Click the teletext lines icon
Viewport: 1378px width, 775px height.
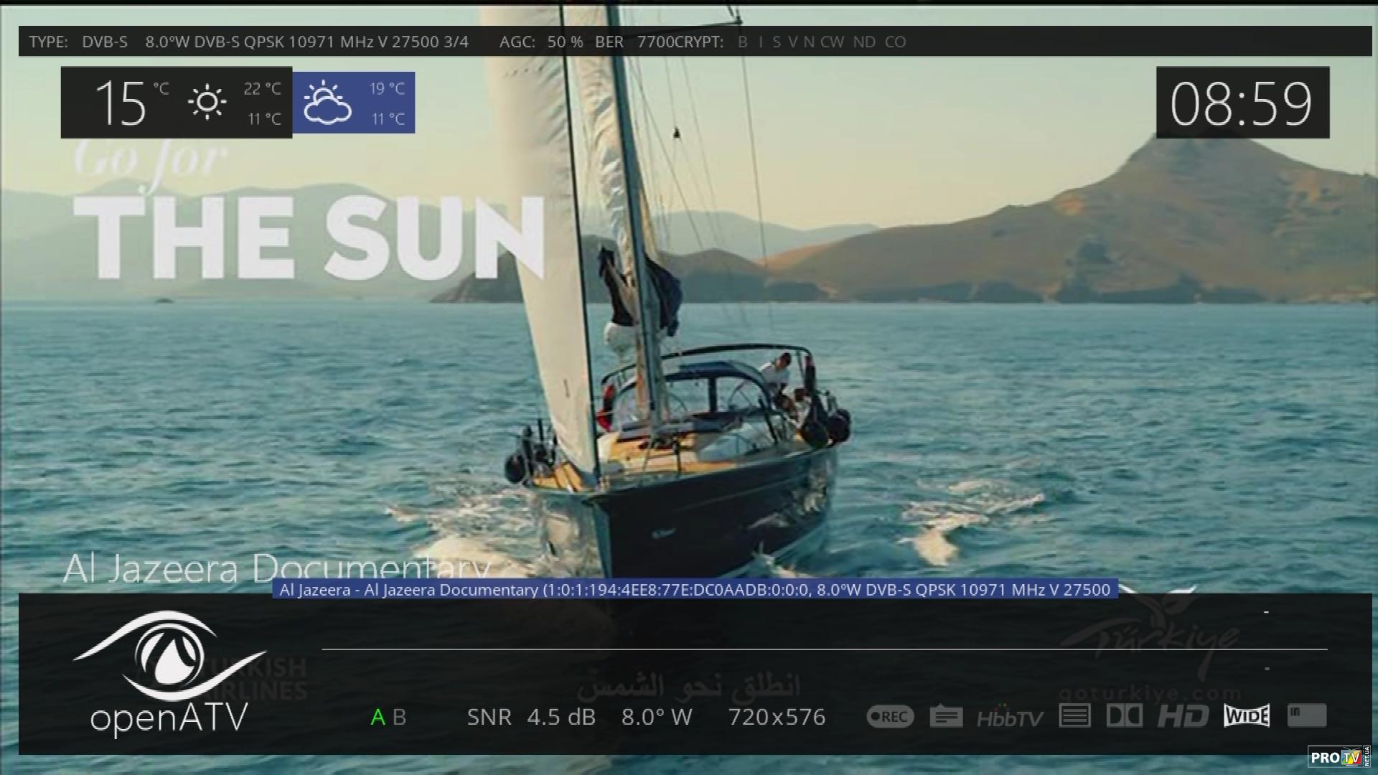tap(1074, 715)
